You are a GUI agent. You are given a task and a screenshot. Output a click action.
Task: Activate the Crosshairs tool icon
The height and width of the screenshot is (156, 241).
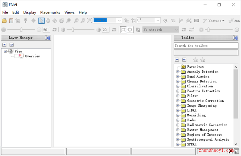[x=33, y=21]
